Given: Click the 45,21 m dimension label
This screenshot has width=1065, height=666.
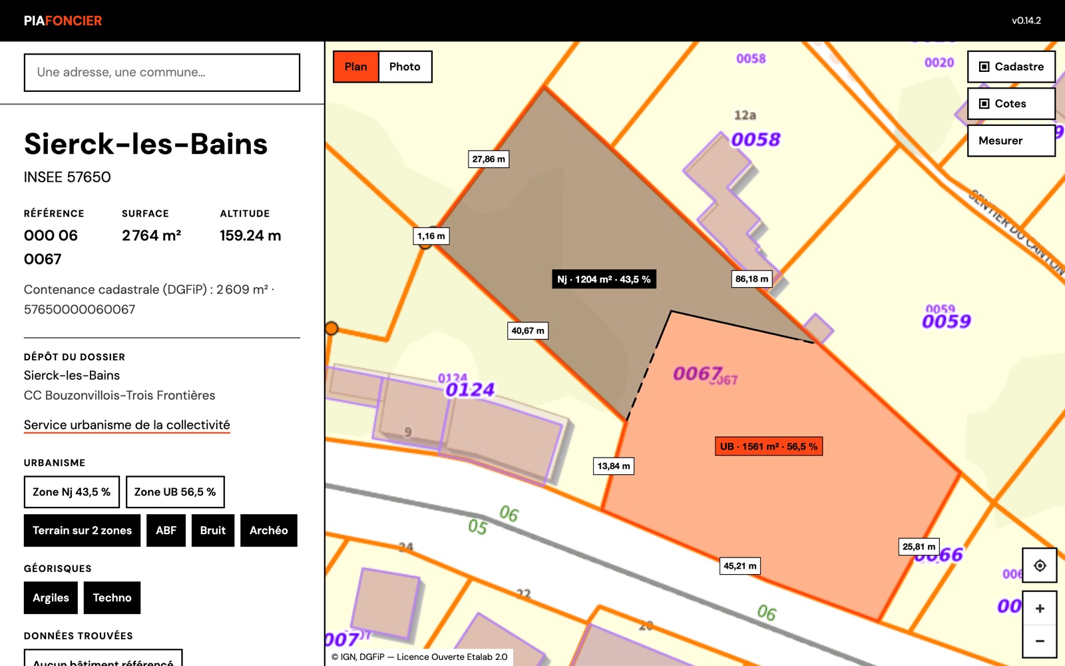Looking at the screenshot, I should pyautogui.click(x=740, y=566).
